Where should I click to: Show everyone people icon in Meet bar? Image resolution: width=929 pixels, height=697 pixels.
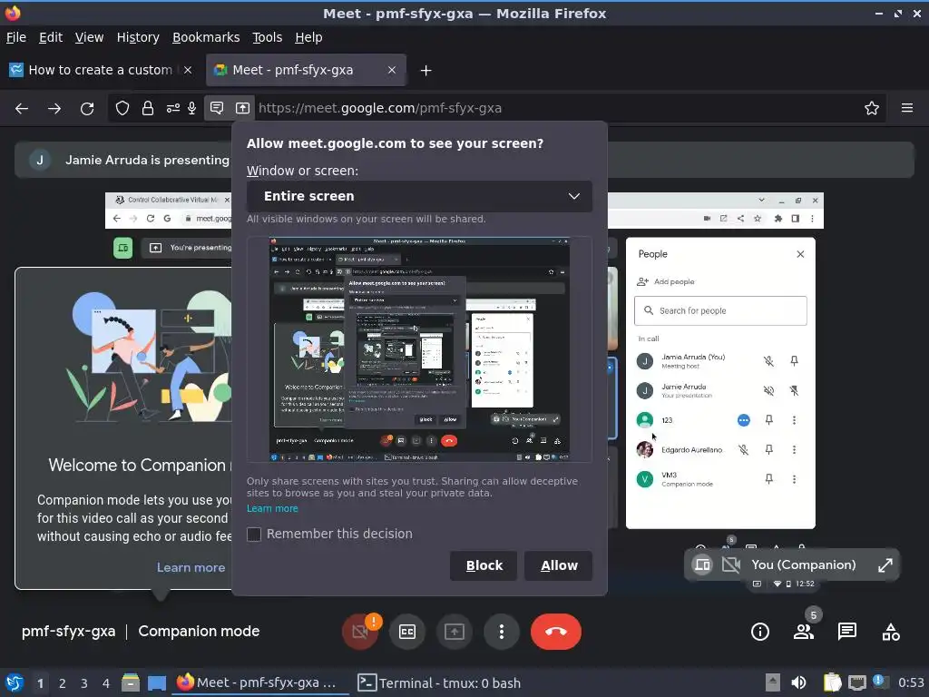tap(804, 632)
